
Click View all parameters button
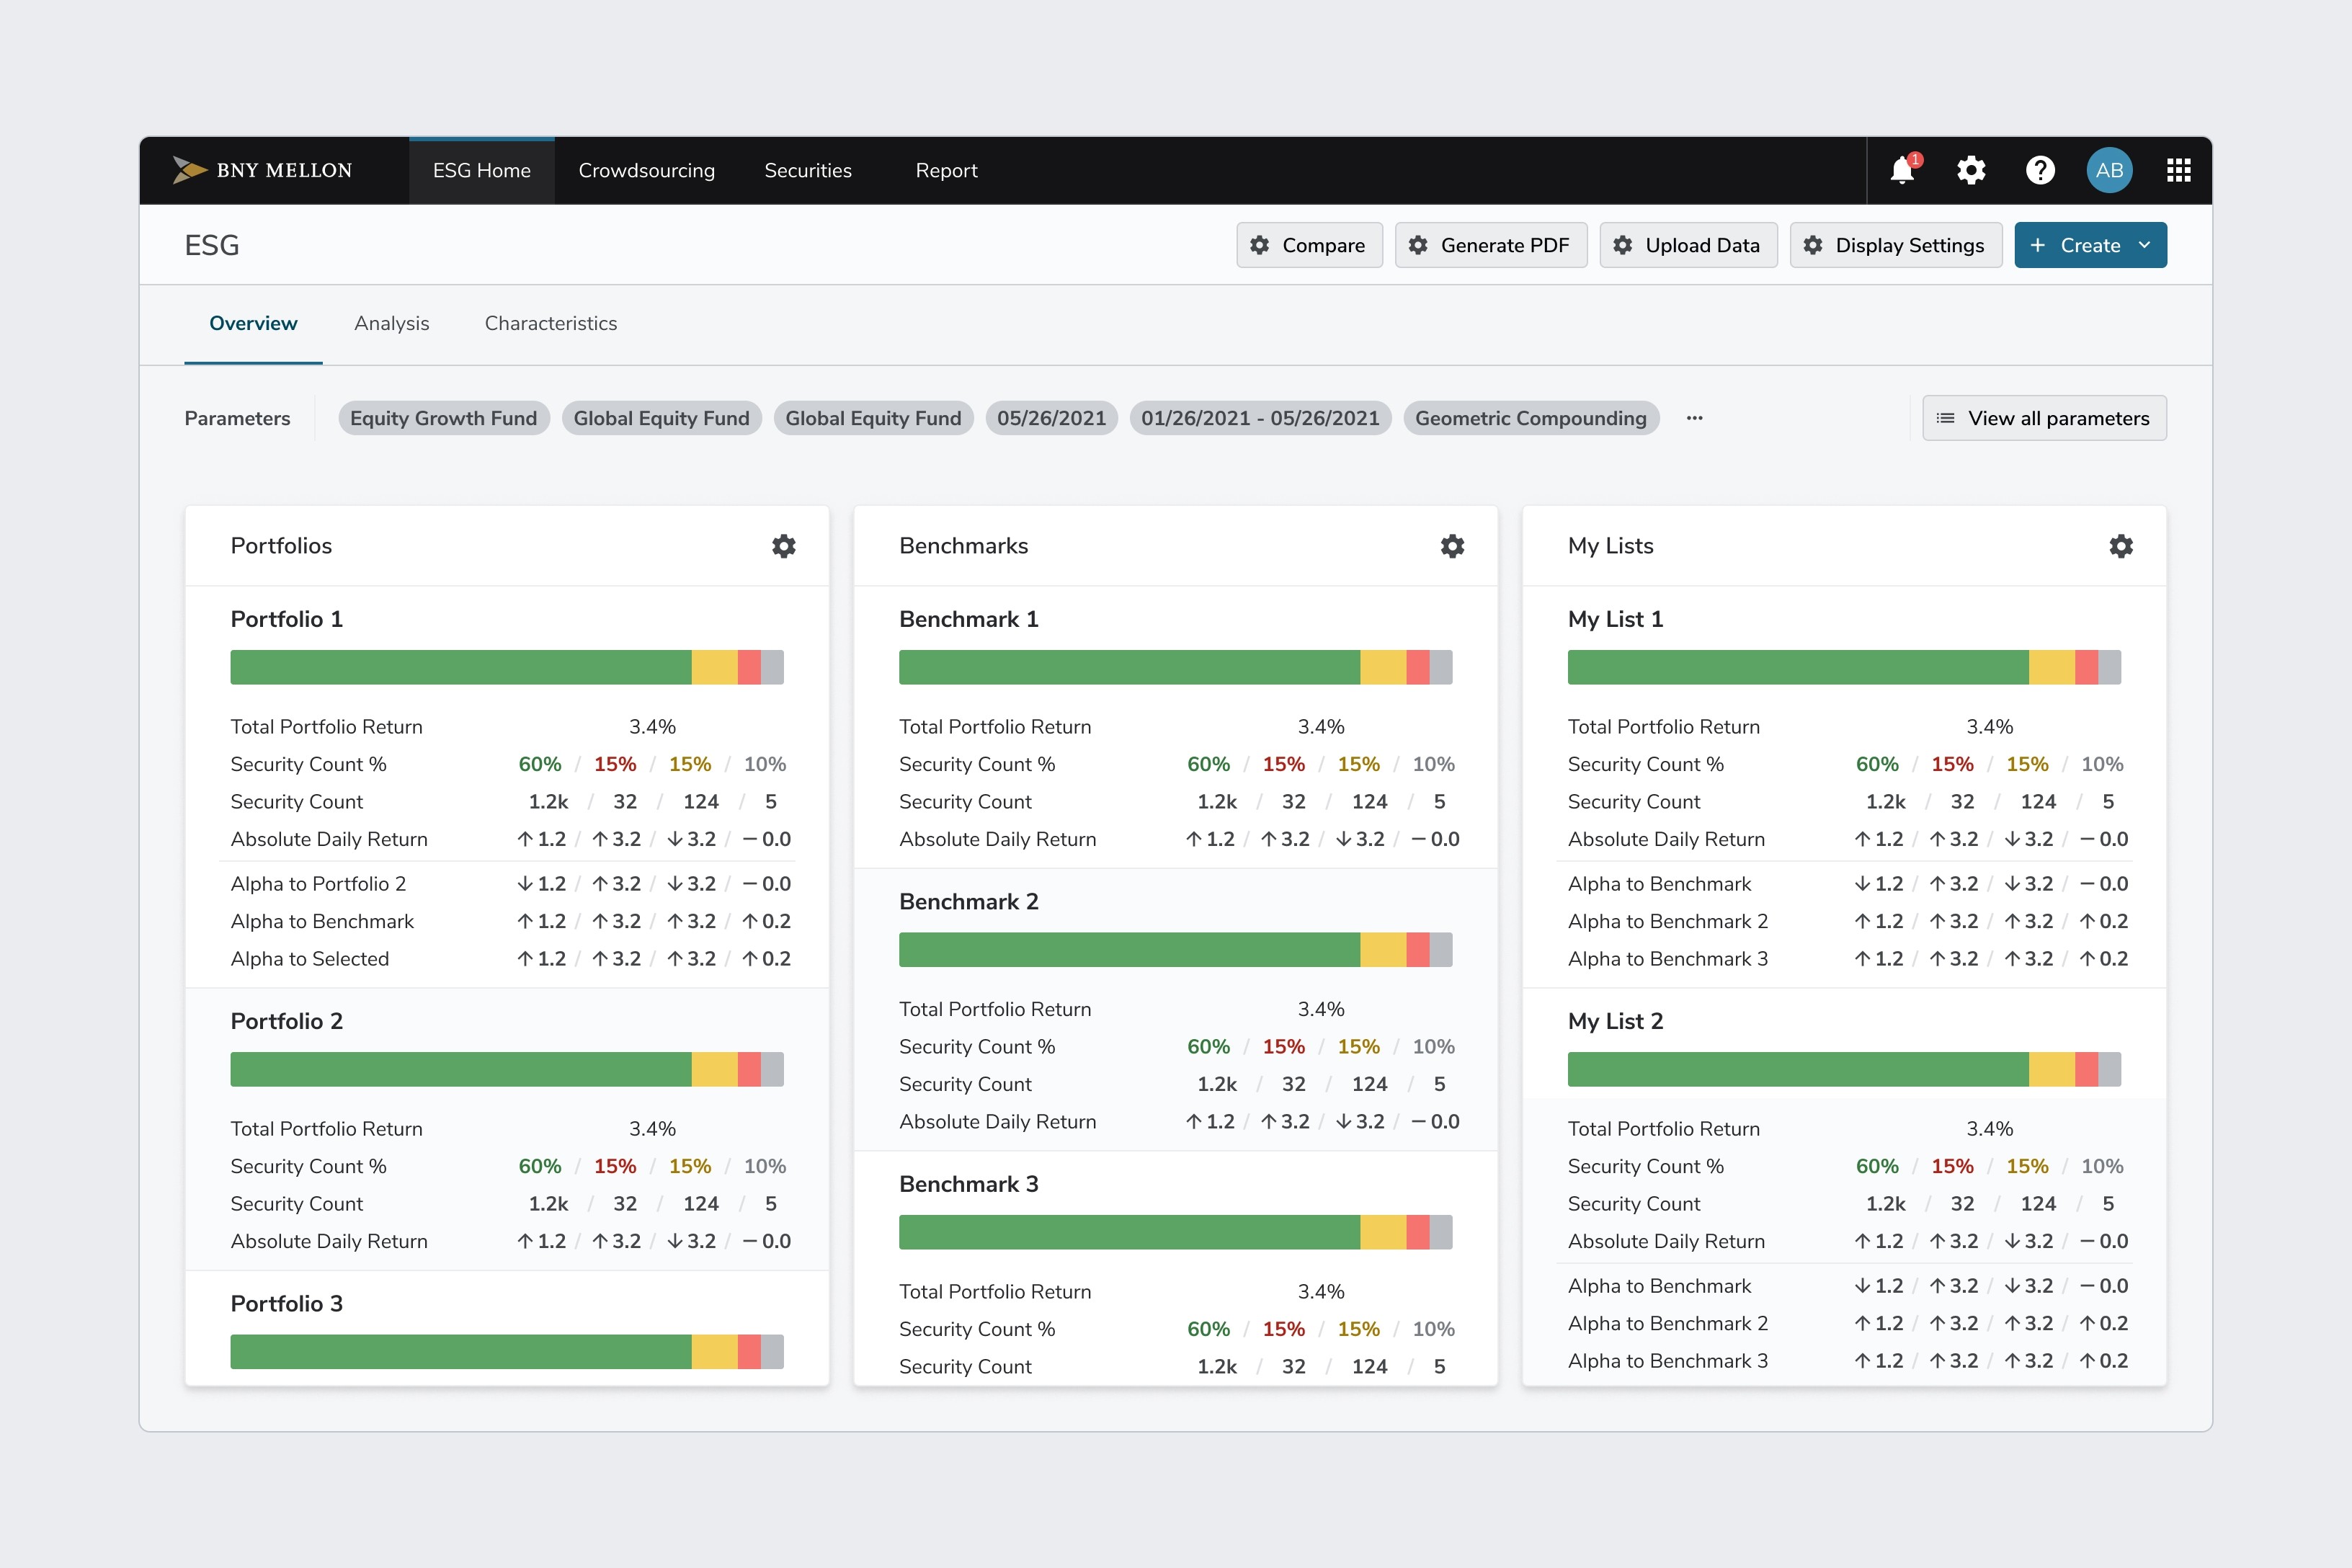point(2044,418)
